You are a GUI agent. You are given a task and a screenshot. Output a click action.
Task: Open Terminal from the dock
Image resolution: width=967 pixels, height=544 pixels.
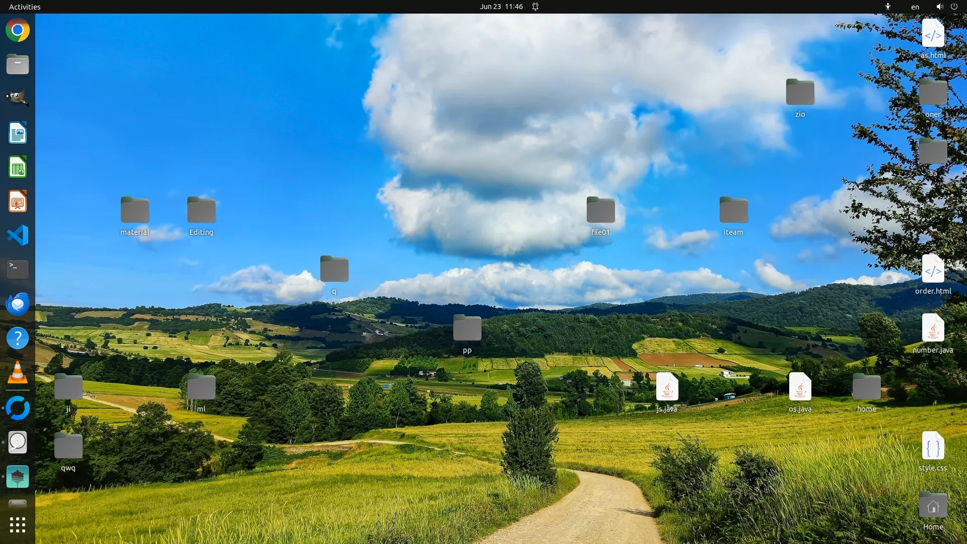click(x=18, y=269)
